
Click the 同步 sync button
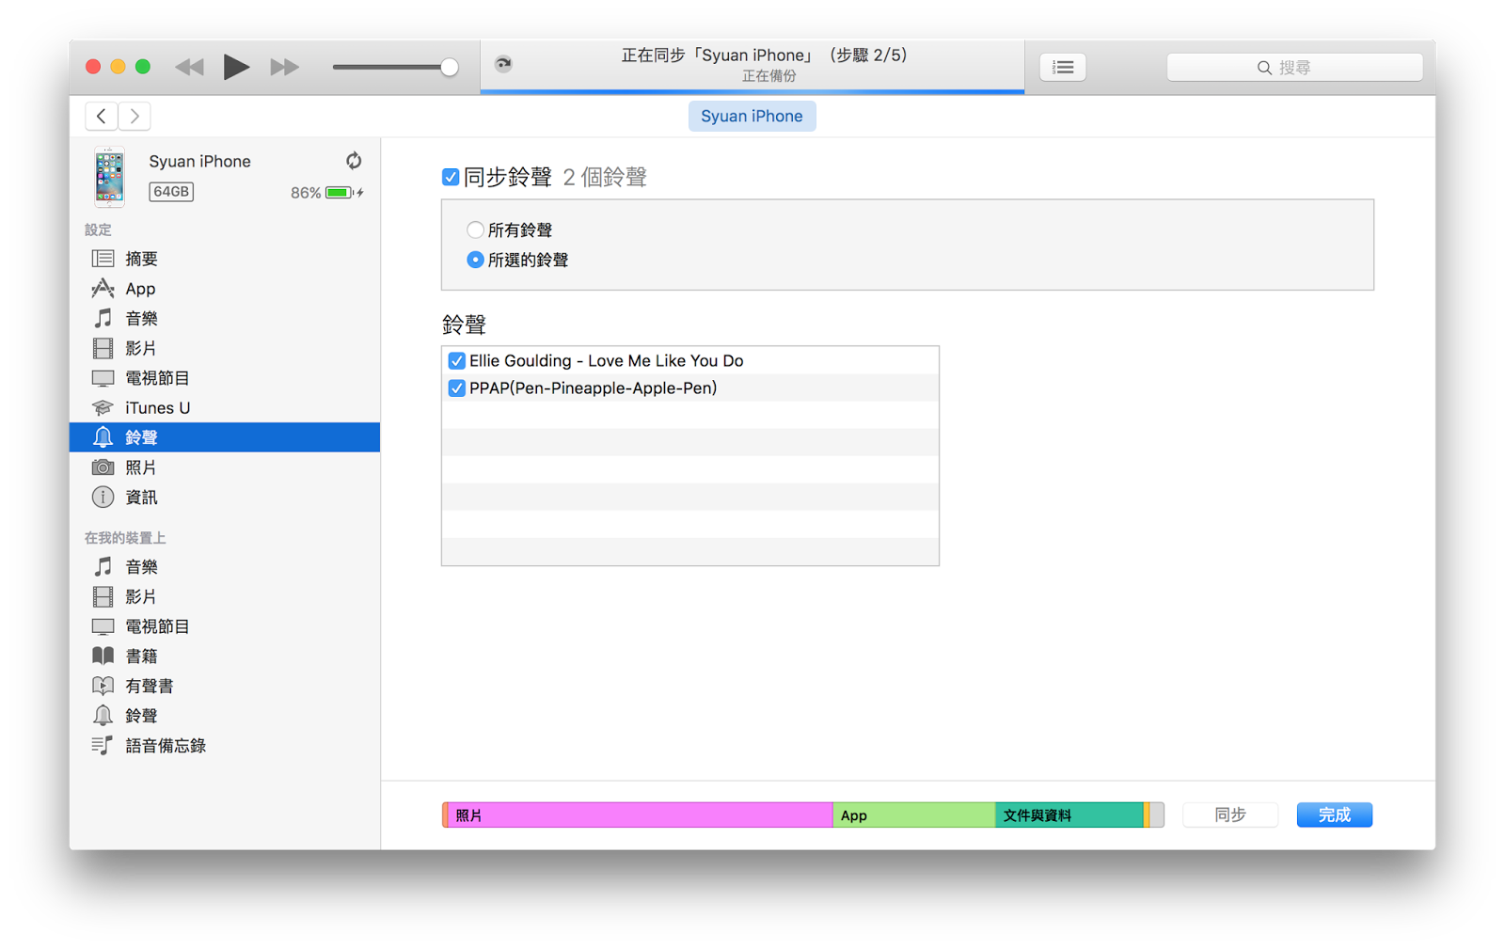(x=1230, y=815)
